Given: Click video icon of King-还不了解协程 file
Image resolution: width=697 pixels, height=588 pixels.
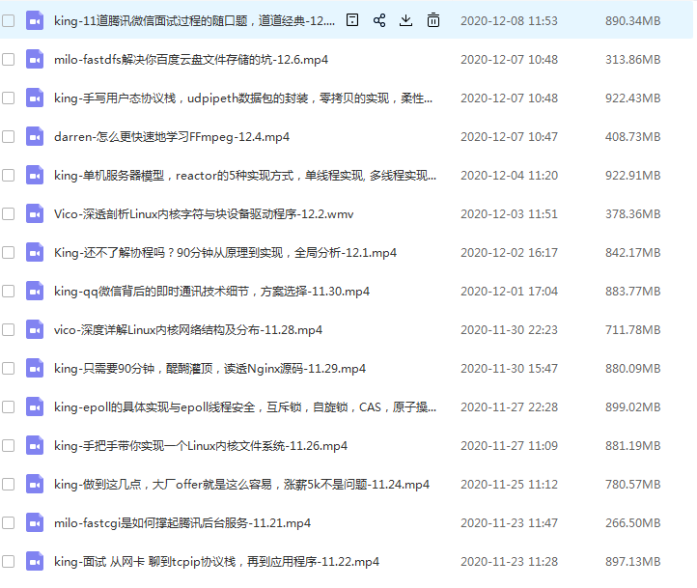Looking at the screenshot, I should tap(35, 252).
